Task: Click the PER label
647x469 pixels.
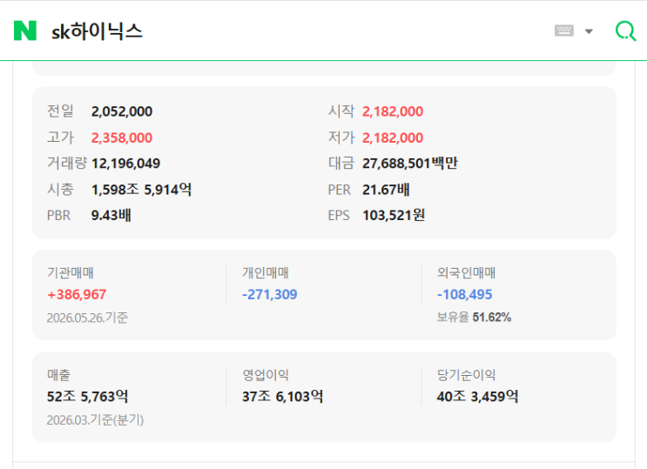Action: coord(340,190)
